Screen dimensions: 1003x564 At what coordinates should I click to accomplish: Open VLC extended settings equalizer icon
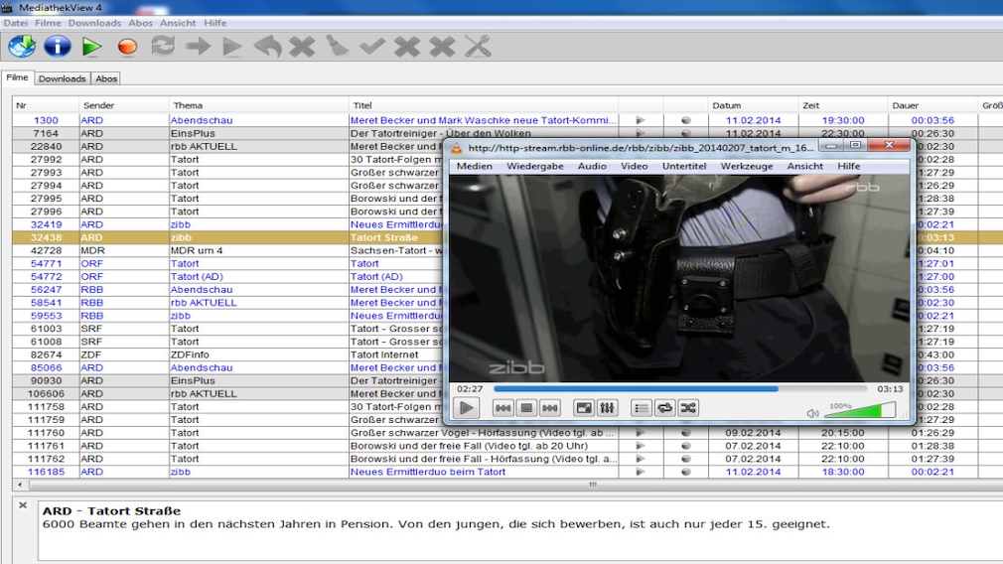click(608, 408)
